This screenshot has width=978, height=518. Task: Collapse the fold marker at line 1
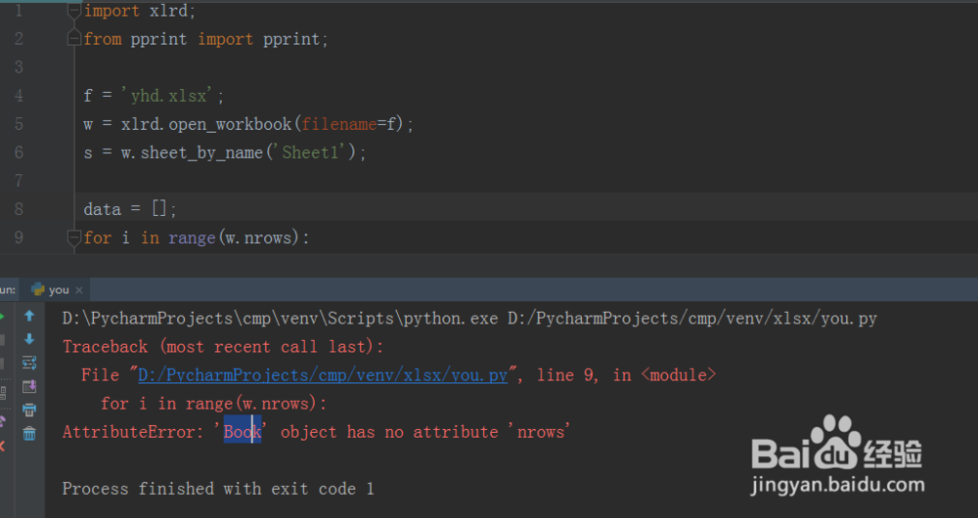pyautogui.click(x=73, y=11)
